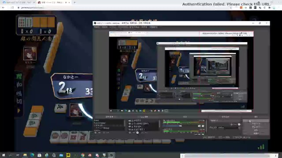This screenshot has width=282, height=158.
Task: Click the browser address bar
Action: (x=122, y=8)
